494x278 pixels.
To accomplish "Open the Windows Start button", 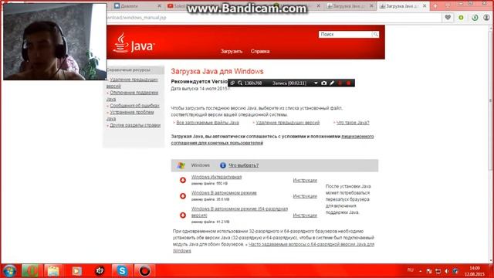I will pyautogui.click(x=9, y=271).
